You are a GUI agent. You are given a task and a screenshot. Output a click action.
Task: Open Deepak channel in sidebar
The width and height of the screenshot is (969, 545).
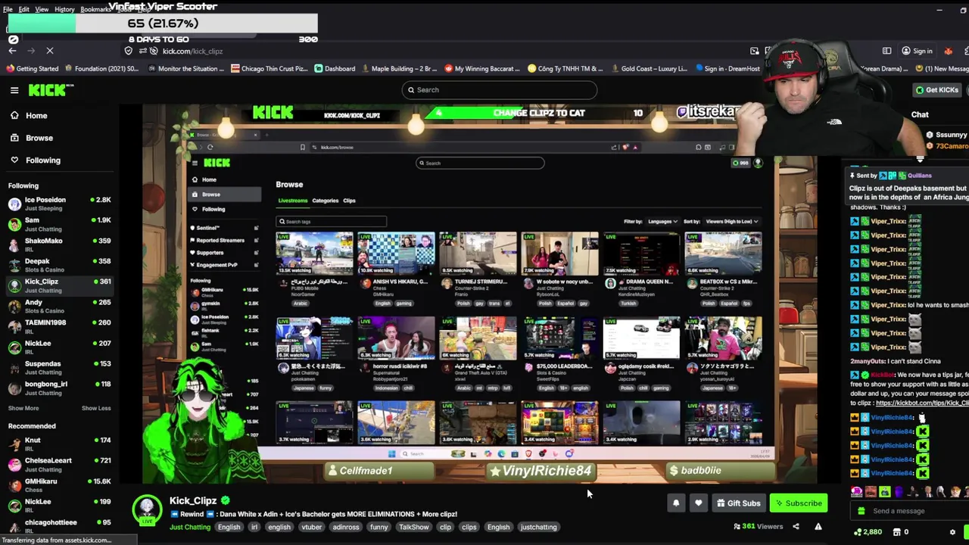(59, 265)
